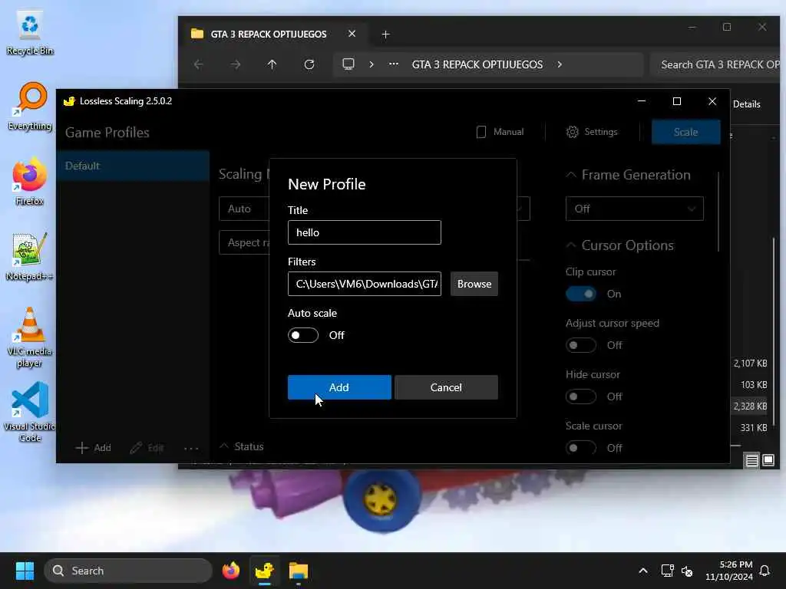Screen dimensions: 786x589
Task: Open Everything desktop shortcut
Action: (x=30, y=107)
